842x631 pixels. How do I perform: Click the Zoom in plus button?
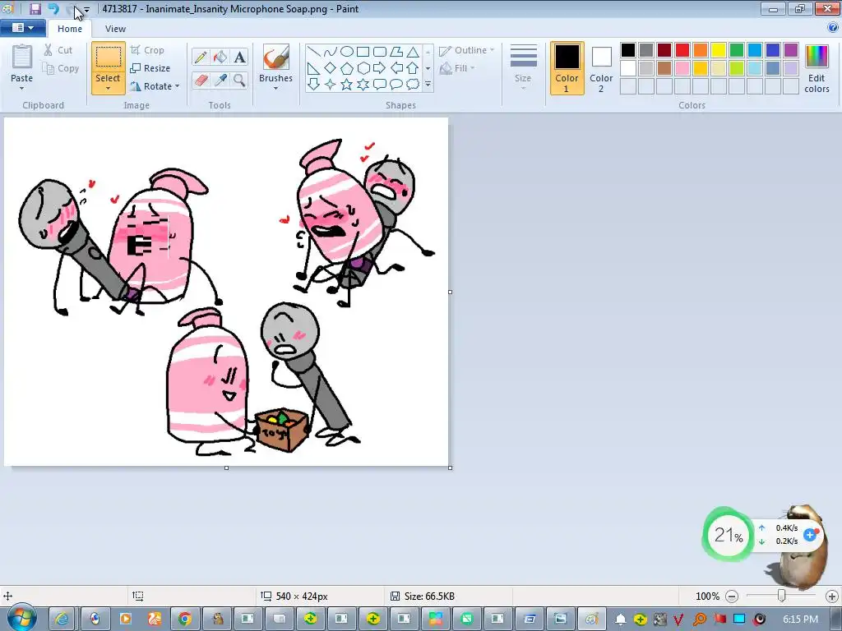(832, 596)
